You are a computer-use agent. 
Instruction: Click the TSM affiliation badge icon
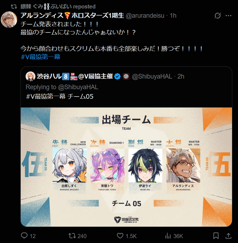click(x=126, y=76)
